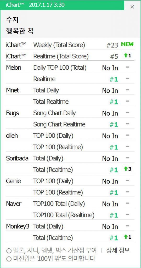Click the iChart Weekly (Total Score) row
Screen dimensions: 141x268
pos(70,45)
